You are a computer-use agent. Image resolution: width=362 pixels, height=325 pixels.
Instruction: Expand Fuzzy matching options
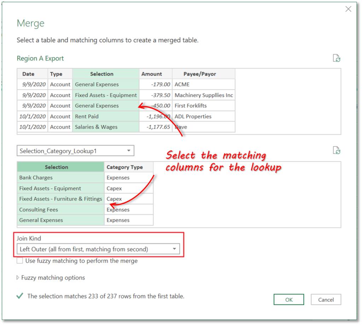pos(18,278)
